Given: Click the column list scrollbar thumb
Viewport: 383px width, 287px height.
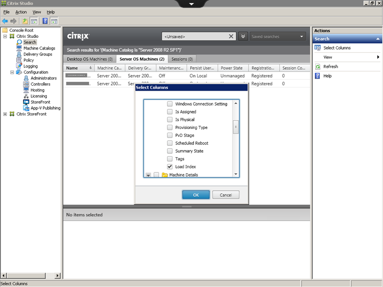Looking at the screenshot, I should (x=236, y=127).
